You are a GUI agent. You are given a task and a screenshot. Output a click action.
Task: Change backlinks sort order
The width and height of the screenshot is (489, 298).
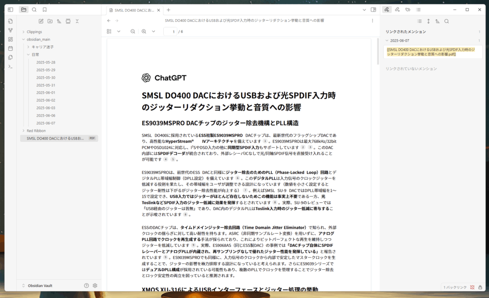[x=437, y=21]
